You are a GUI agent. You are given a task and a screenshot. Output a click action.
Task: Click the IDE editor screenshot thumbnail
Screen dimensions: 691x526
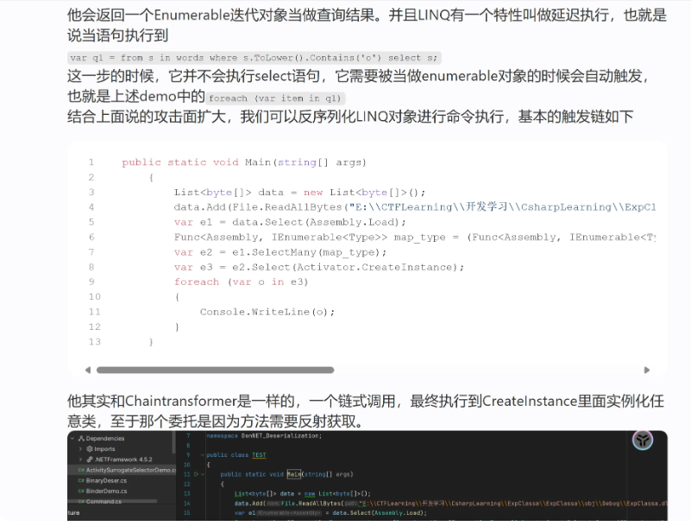click(367, 476)
